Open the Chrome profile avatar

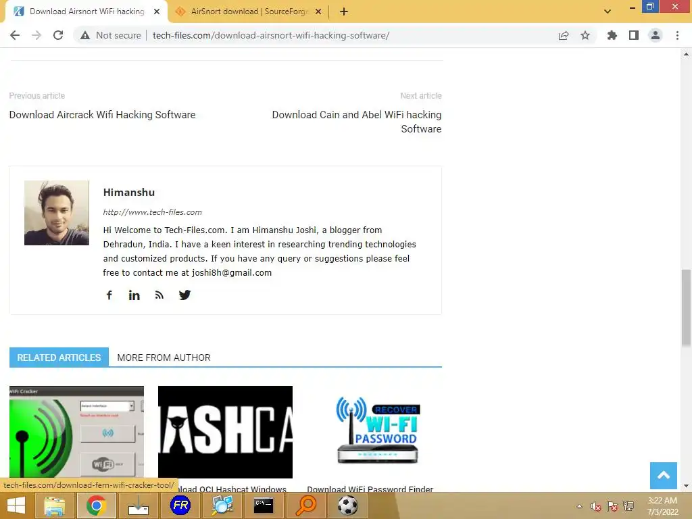pos(656,35)
